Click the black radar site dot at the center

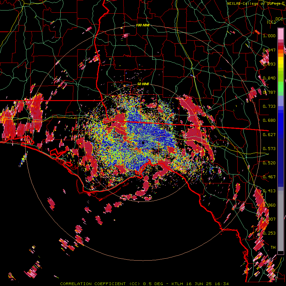tap(143, 143)
